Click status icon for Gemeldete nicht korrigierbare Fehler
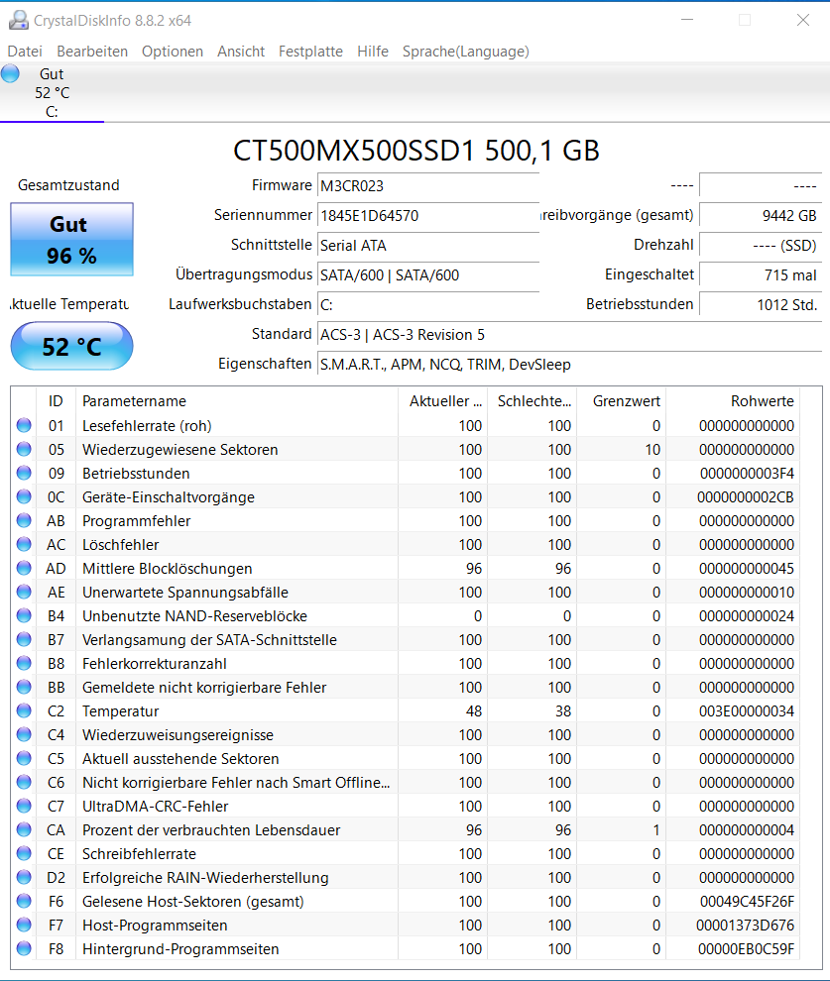 point(24,687)
